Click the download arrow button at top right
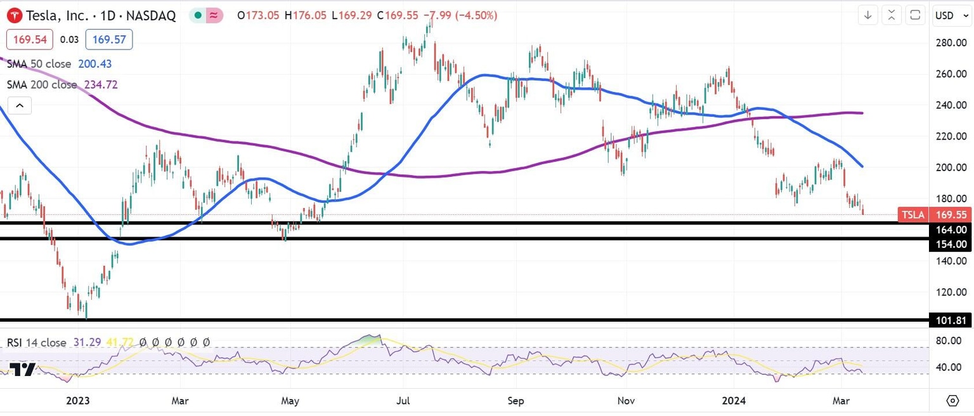Viewport: 974px width, 416px height. pyautogui.click(x=868, y=15)
